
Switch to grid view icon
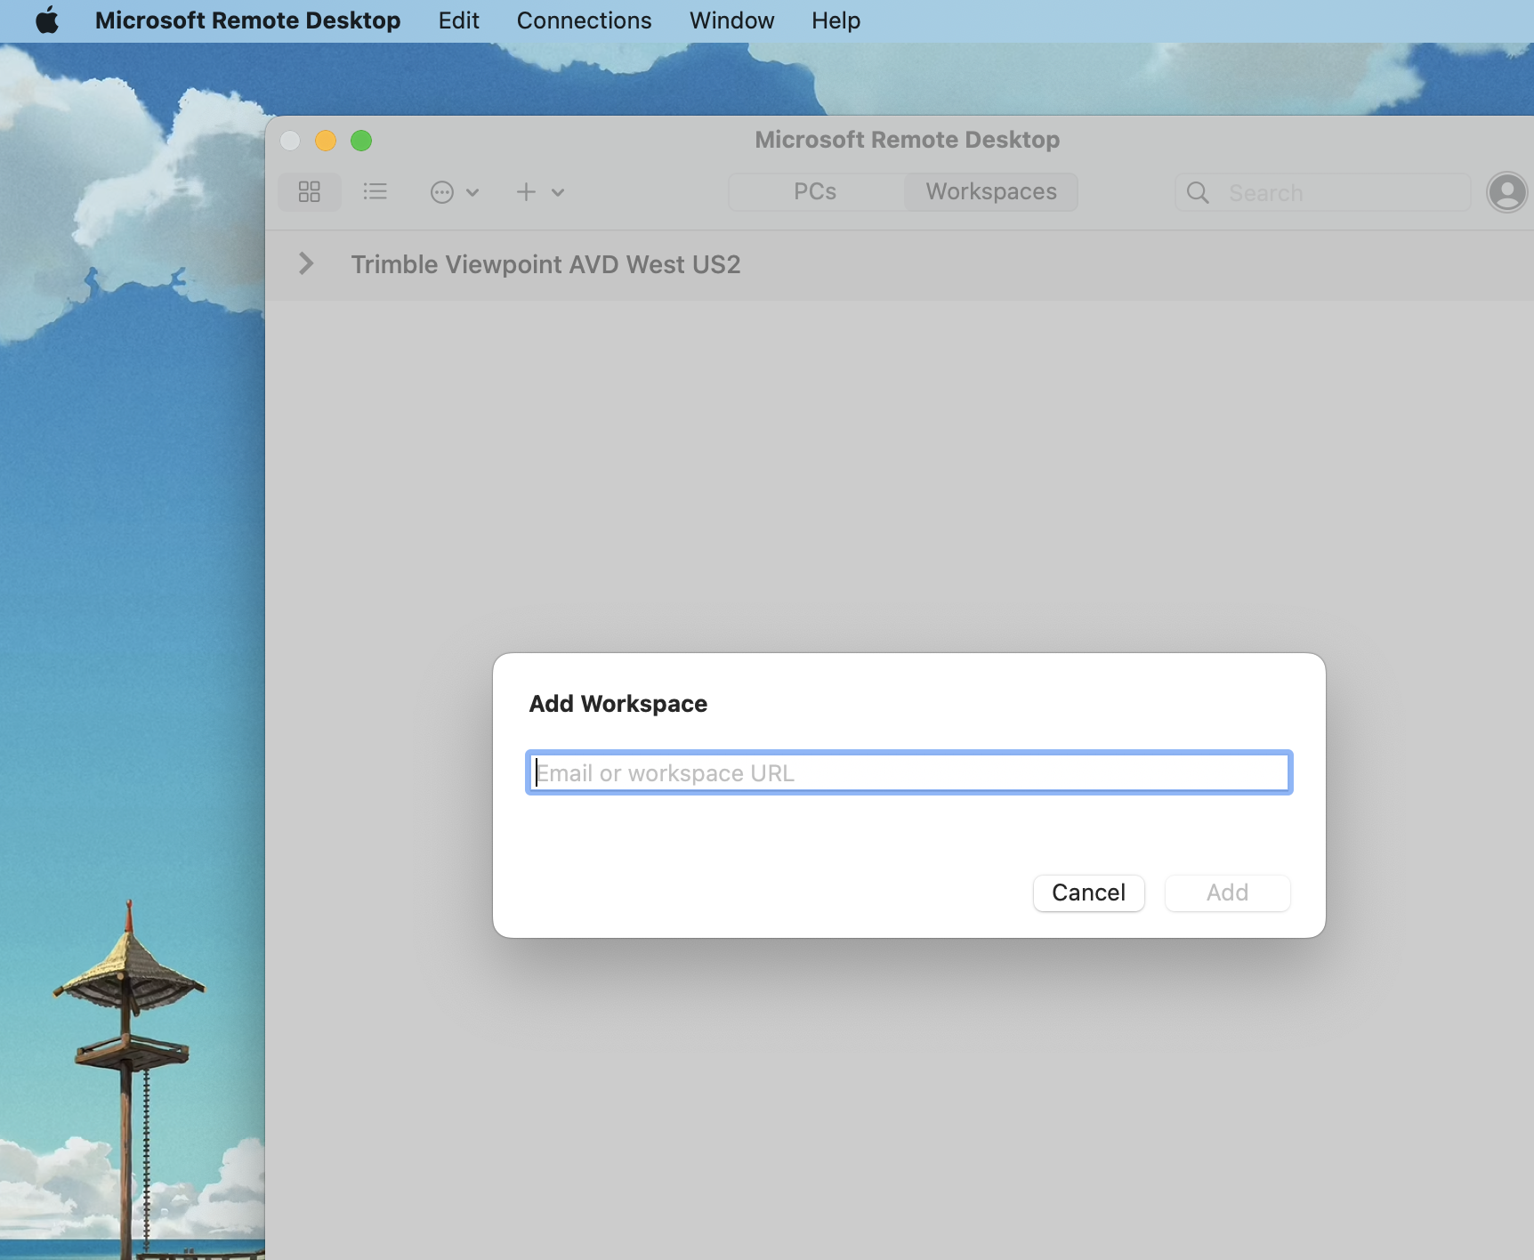(310, 192)
